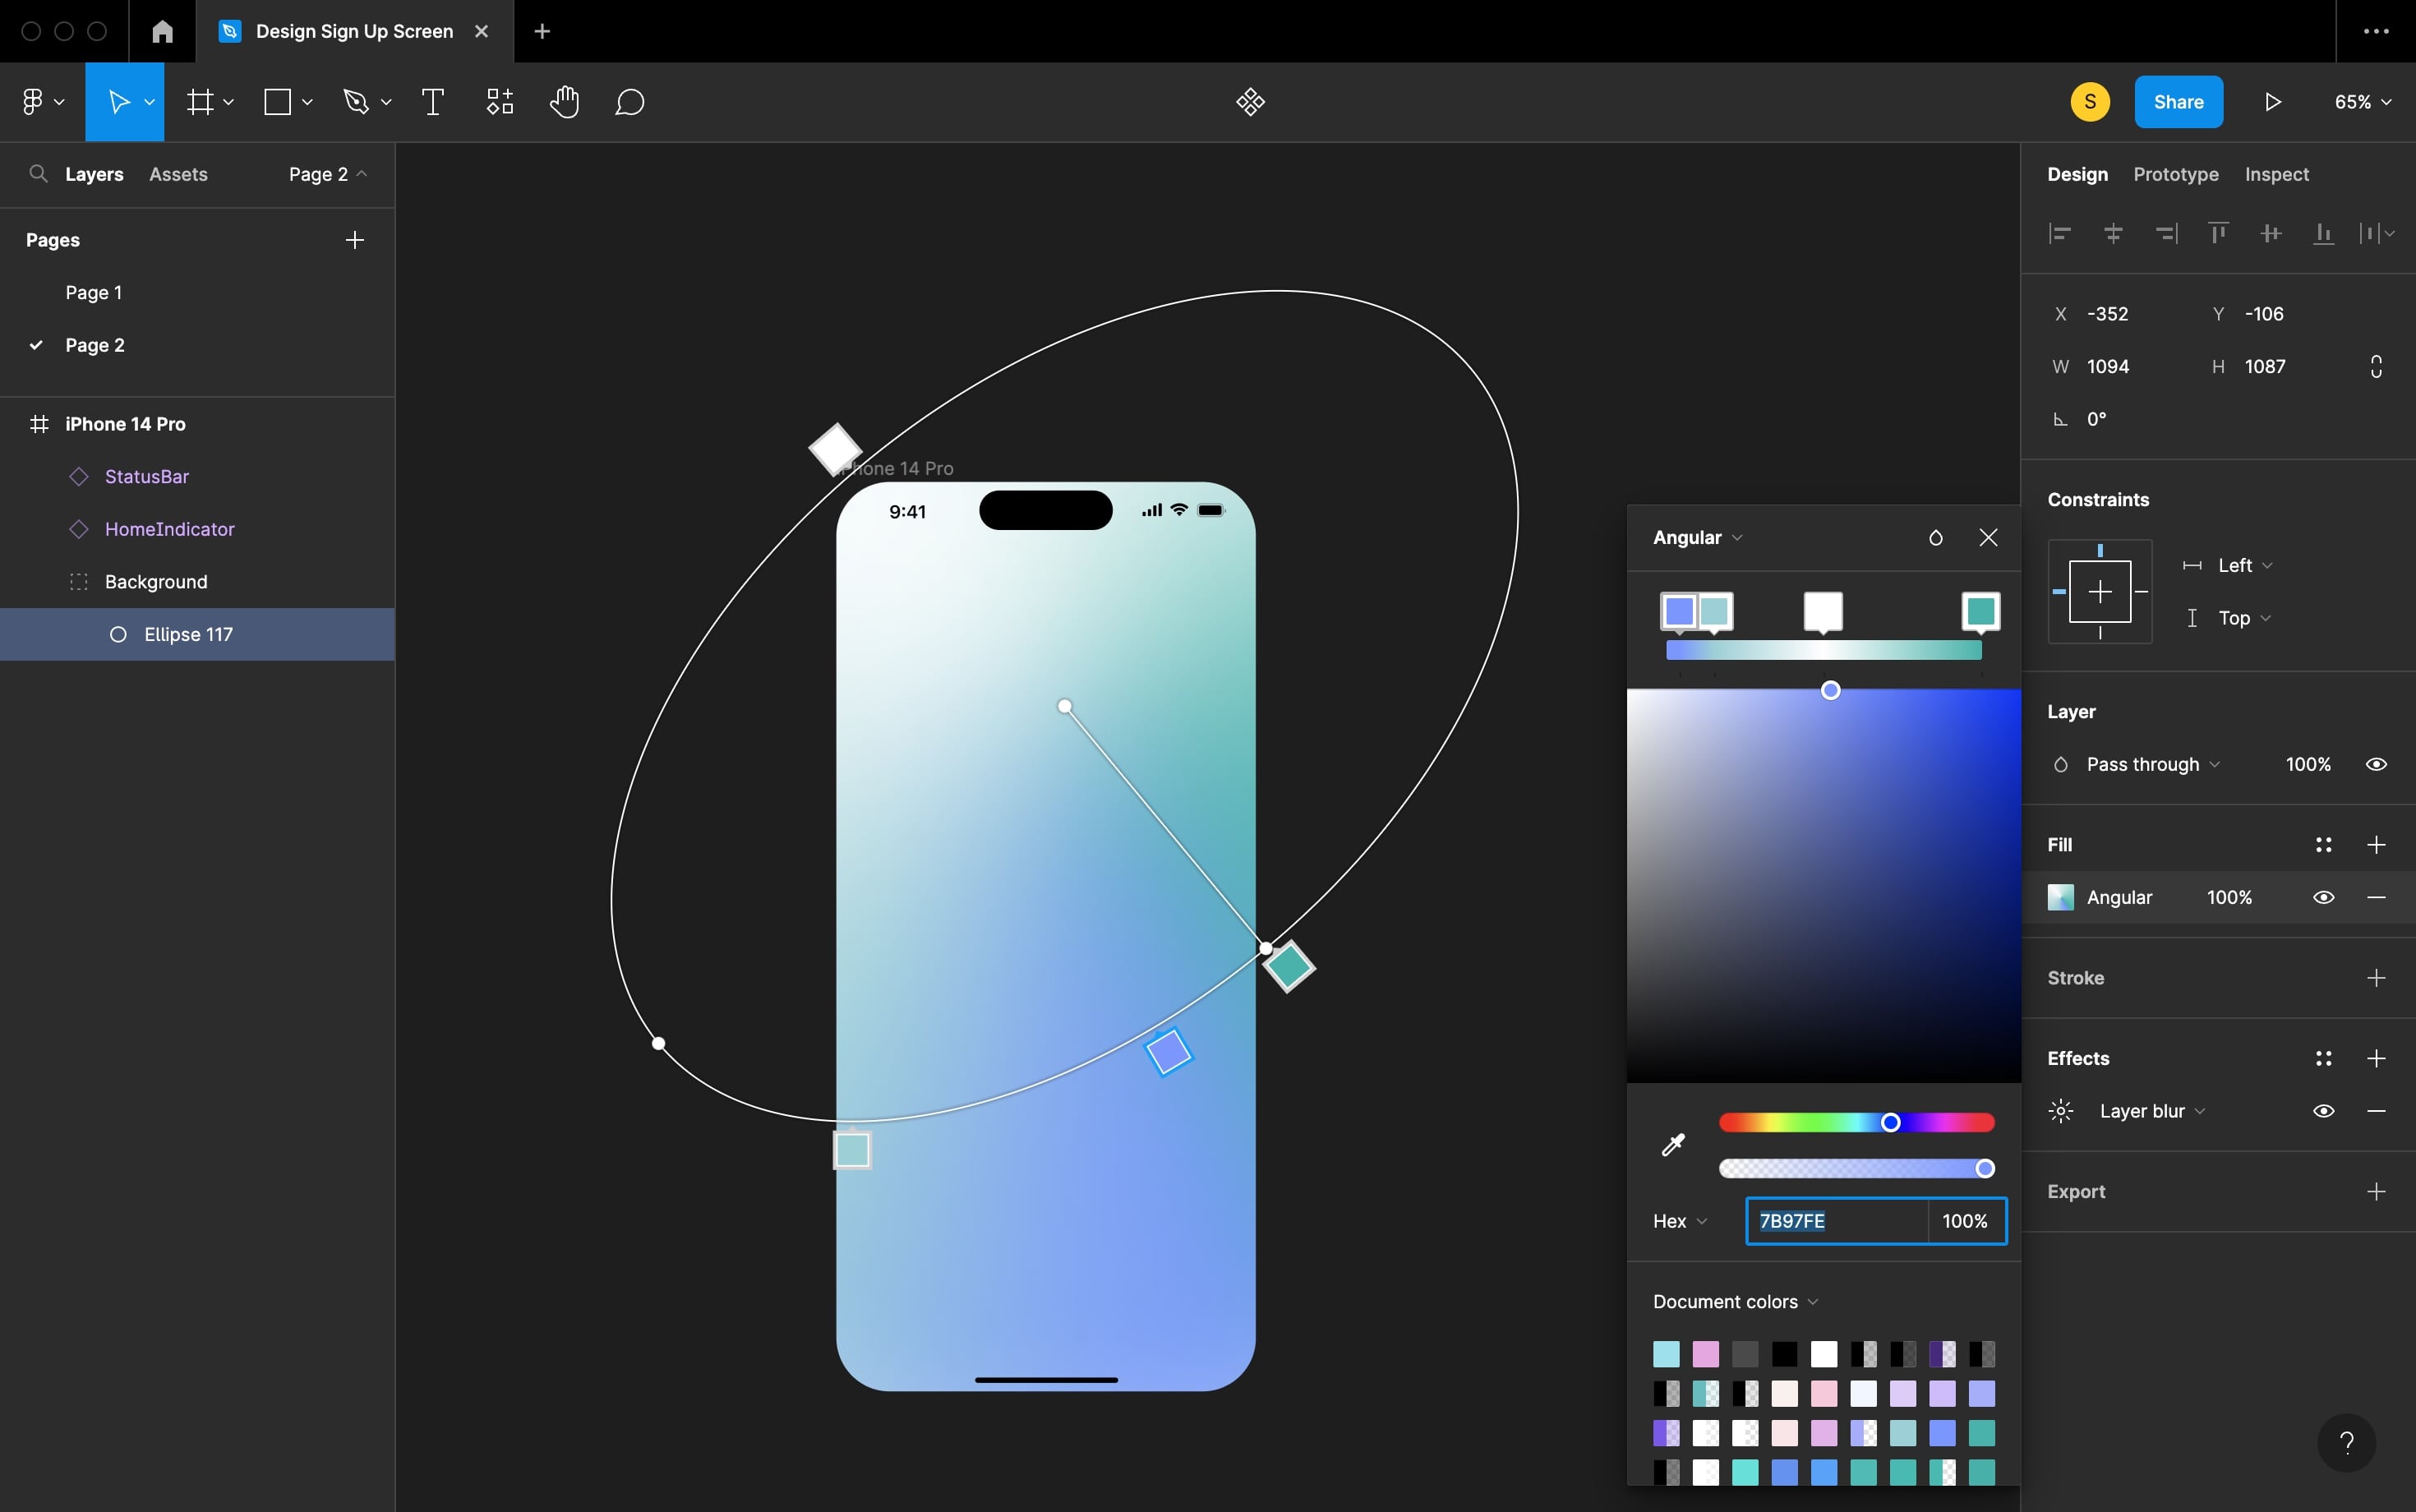The image size is (2416, 1512).
Task: Click the eyedropper color picker icon
Action: click(x=1673, y=1144)
